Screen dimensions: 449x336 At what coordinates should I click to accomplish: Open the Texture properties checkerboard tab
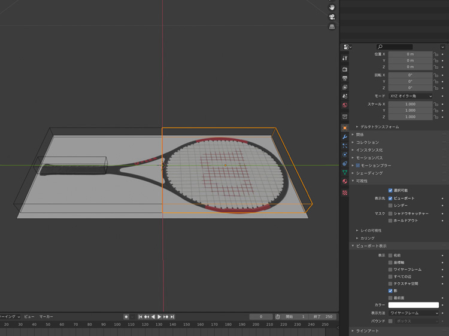click(x=345, y=193)
